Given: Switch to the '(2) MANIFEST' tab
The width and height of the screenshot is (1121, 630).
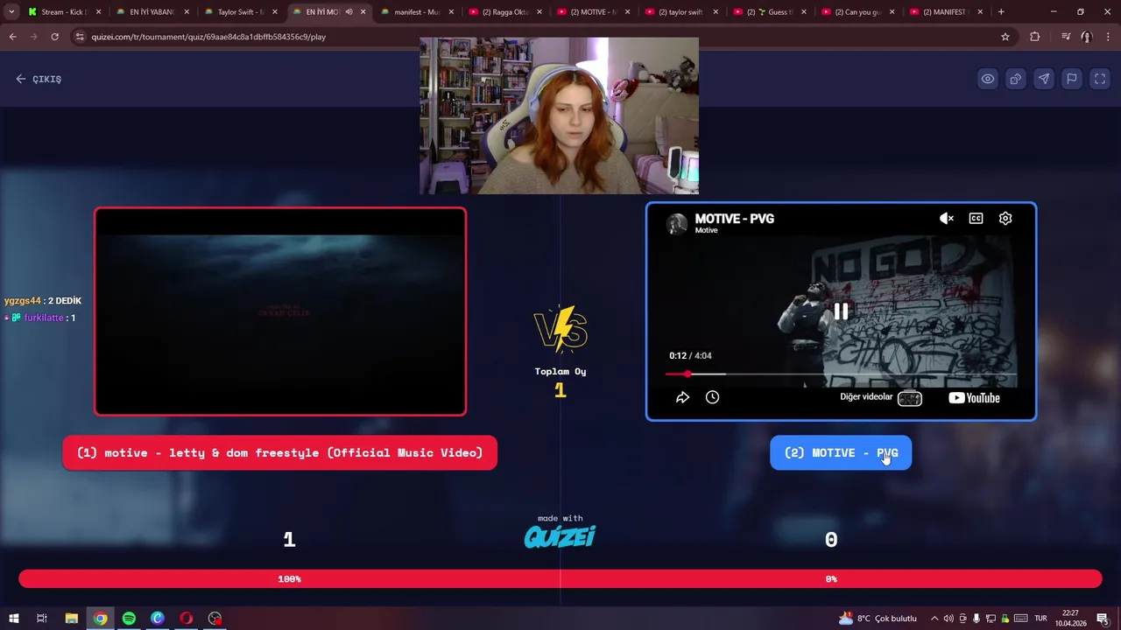Looking at the screenshot, I should [947, 12].
